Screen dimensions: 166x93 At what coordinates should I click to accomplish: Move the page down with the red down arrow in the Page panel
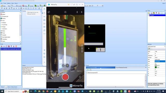[159, 13]
